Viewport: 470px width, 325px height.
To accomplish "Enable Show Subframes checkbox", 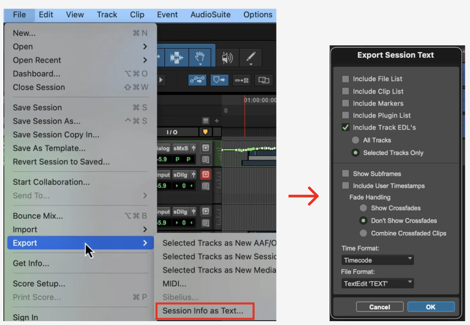I will (x=345, y=174).
